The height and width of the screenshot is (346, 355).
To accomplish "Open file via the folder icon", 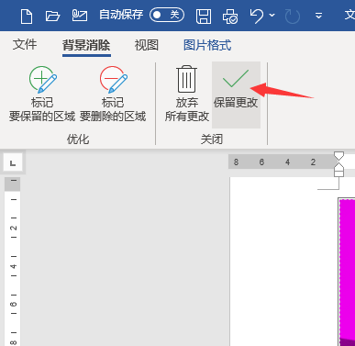I will point(52,16).
